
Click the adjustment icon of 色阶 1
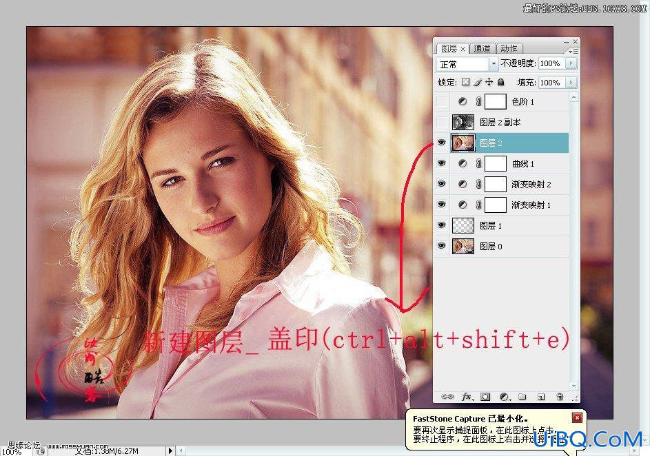tap(463, 101)
